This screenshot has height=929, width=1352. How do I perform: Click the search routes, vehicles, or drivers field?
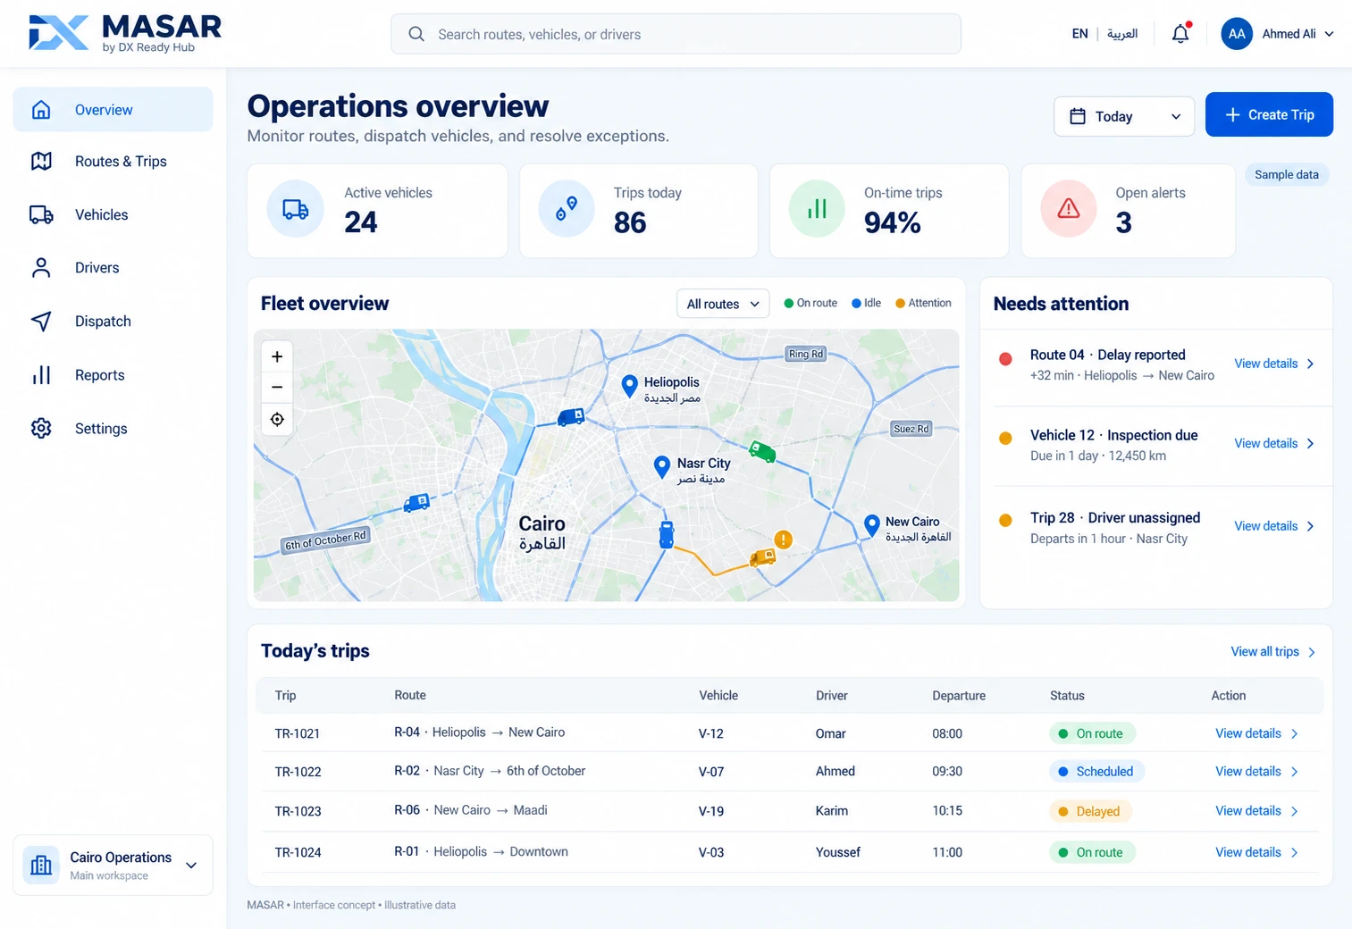[676, 34]
